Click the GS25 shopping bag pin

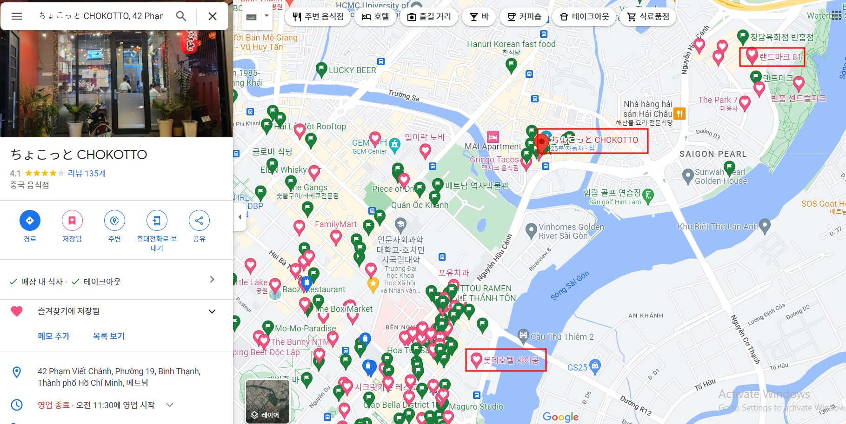pos(595,366)
